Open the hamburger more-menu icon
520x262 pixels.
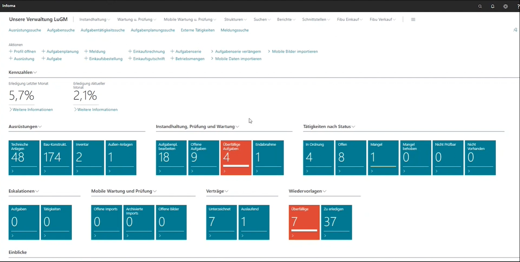413,19
